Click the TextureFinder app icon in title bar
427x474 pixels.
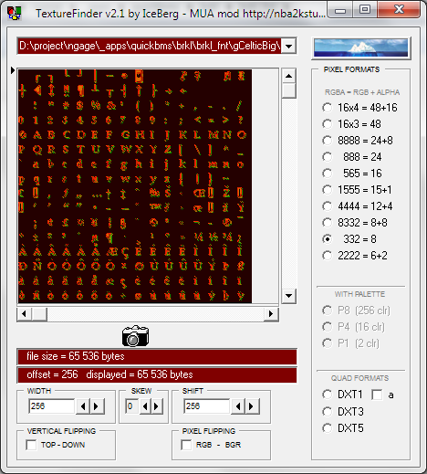(15, 13)
